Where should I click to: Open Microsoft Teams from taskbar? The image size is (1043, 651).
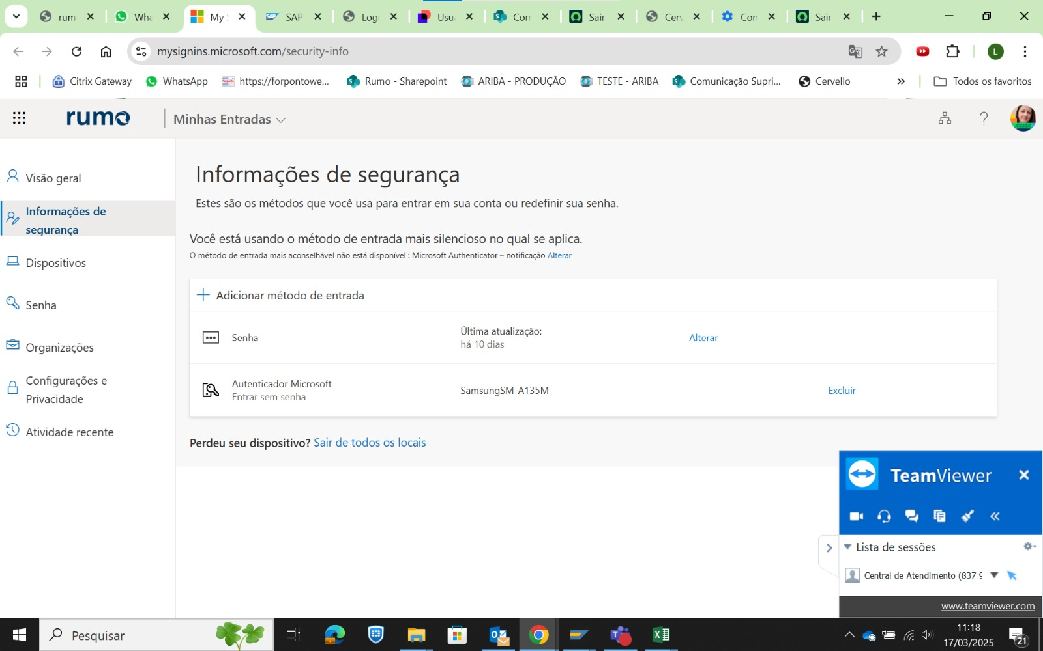(x=620, y=635)
